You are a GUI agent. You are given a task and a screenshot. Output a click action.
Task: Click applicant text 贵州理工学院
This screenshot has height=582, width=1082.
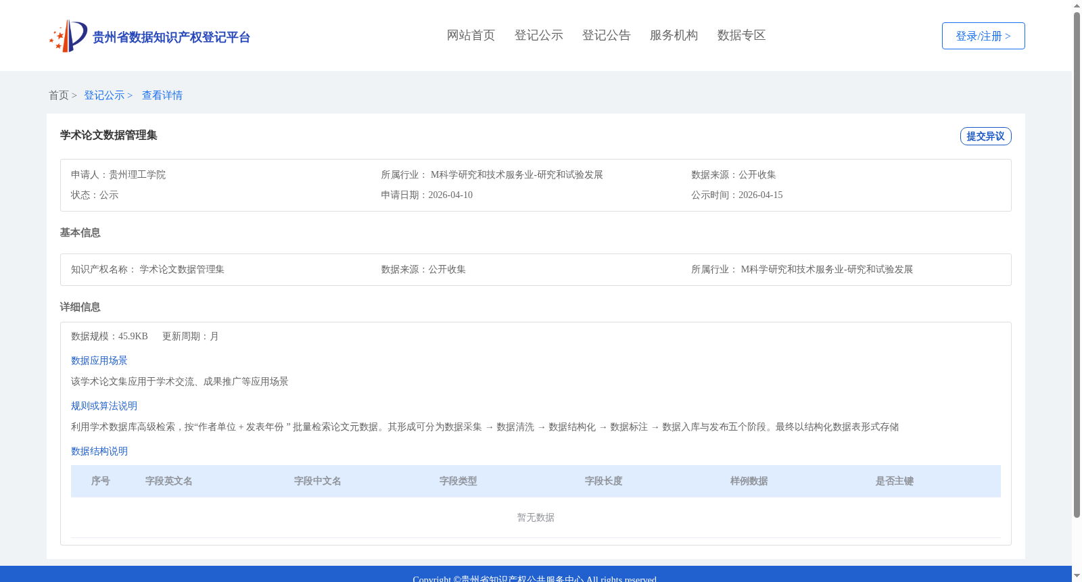coord(137,174)
